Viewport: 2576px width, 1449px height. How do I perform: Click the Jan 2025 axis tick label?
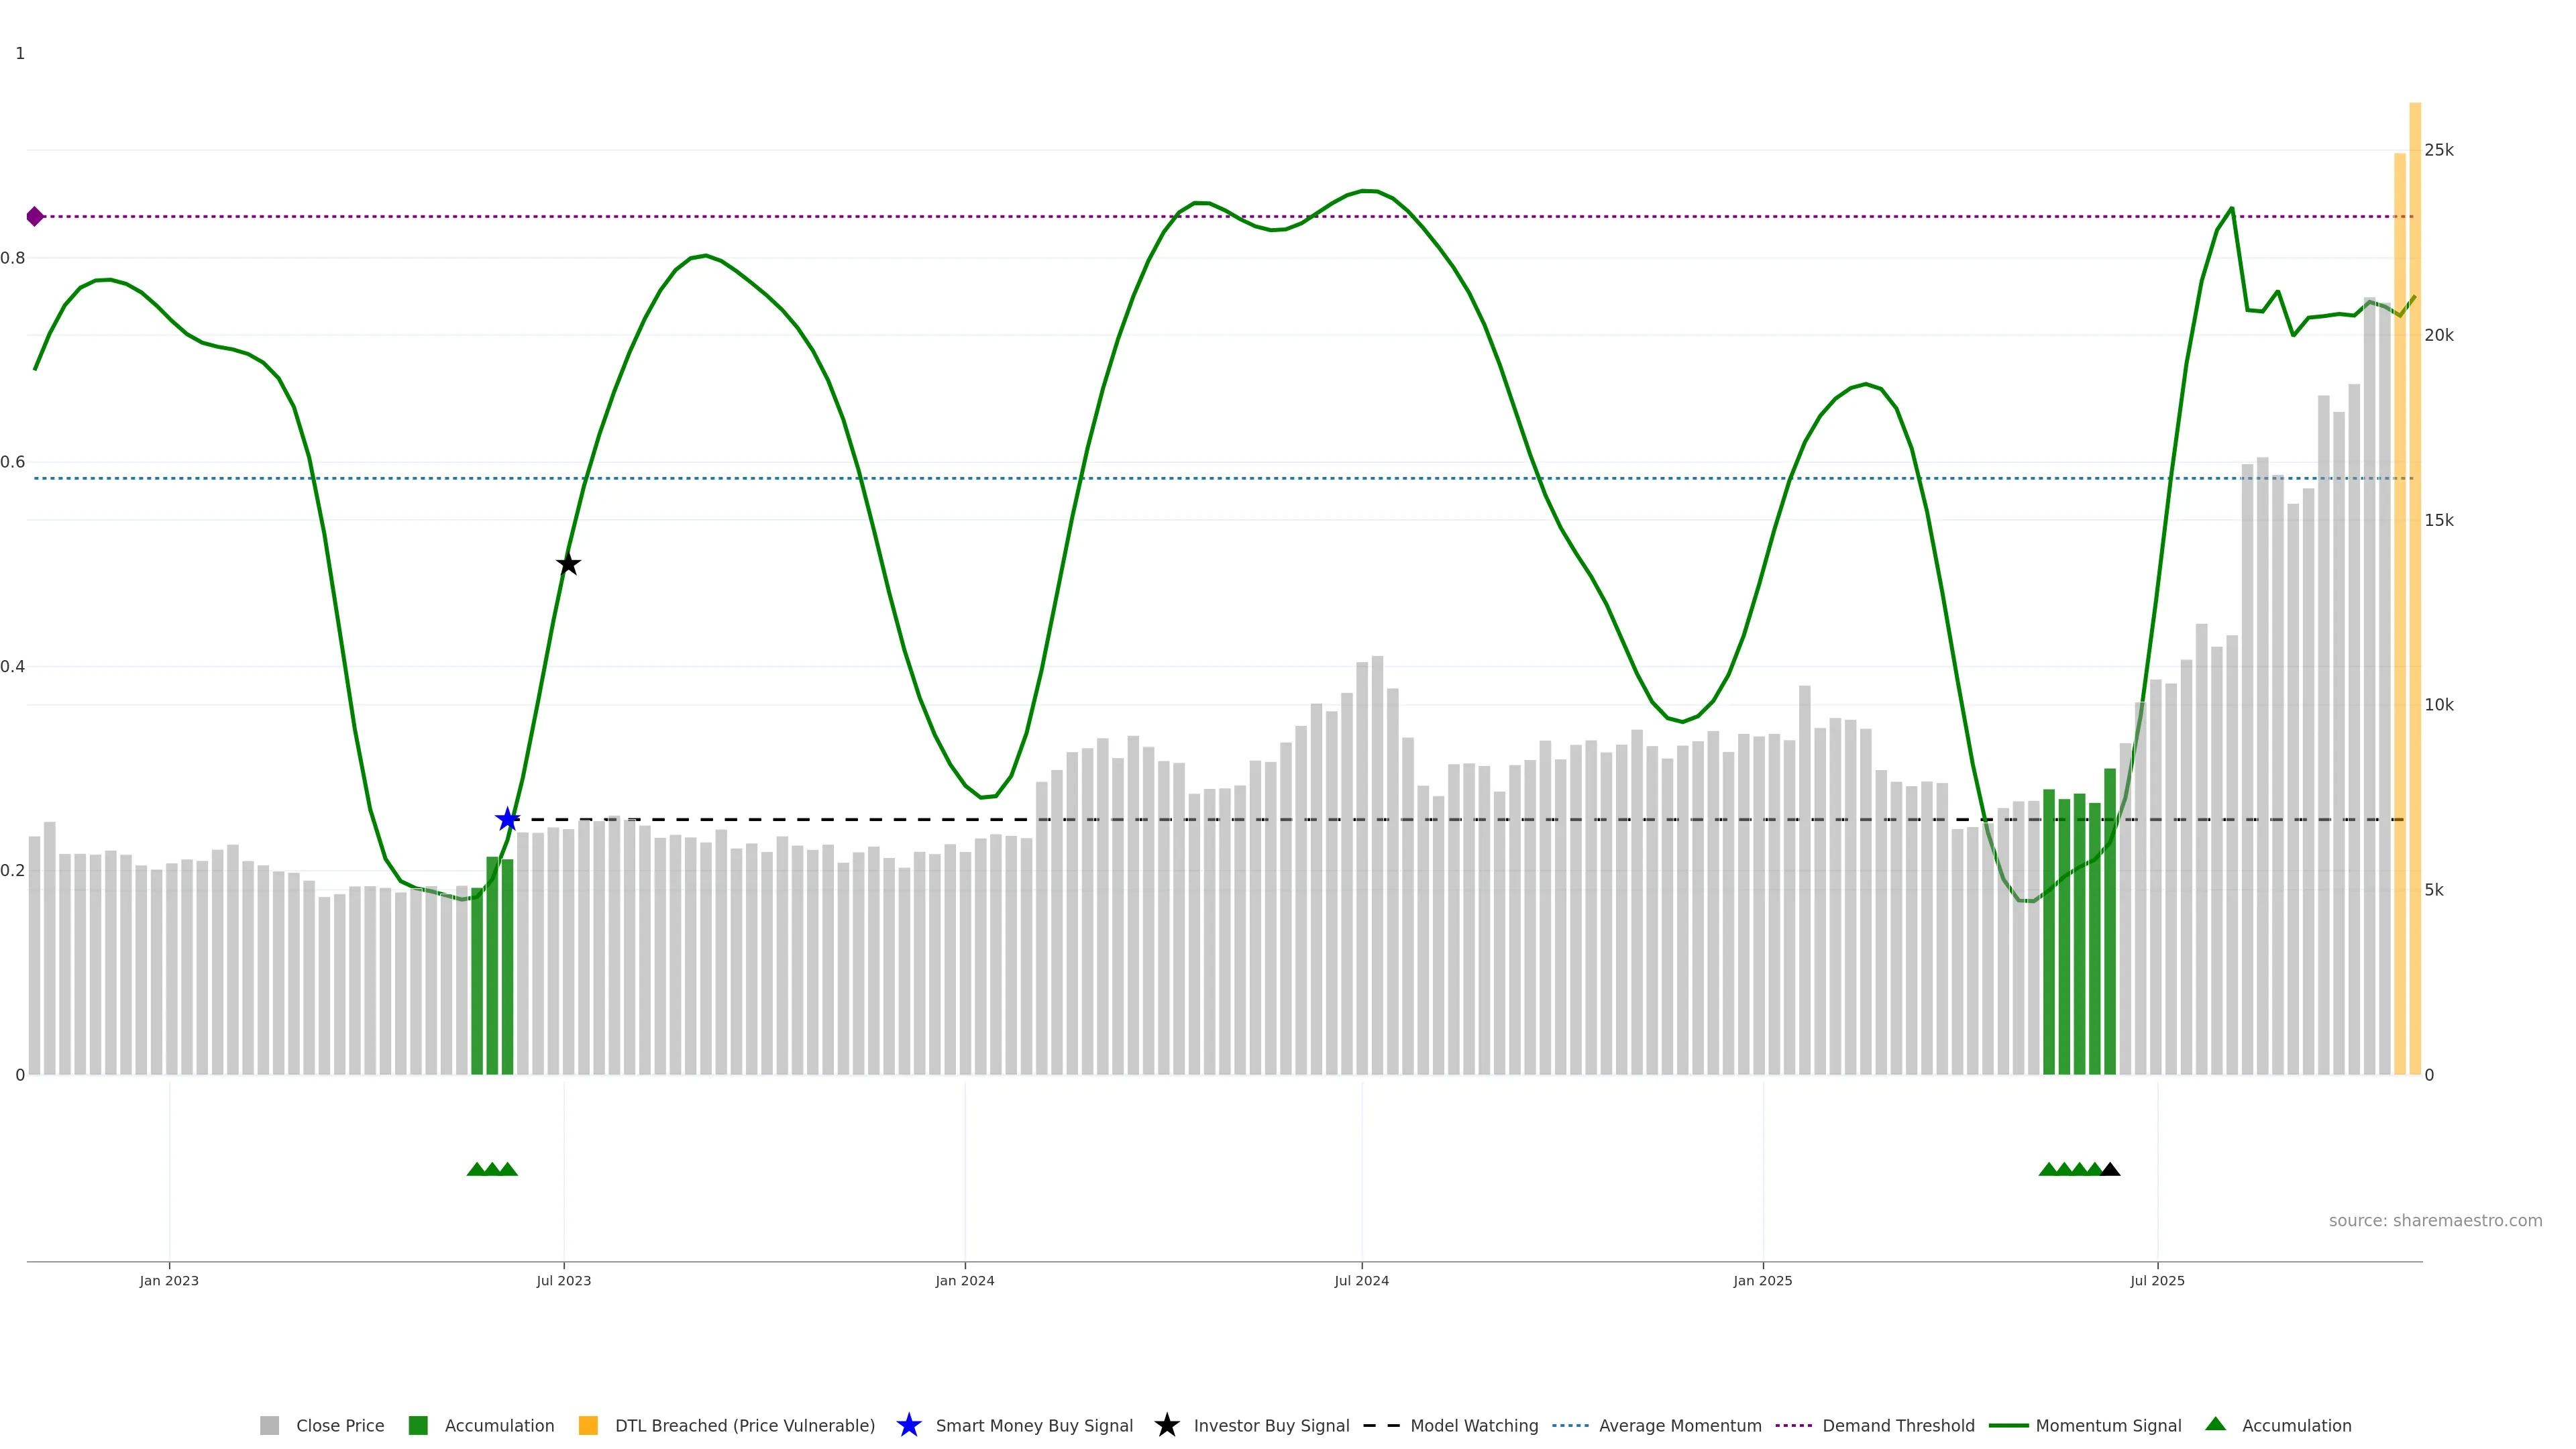point(1762,1280)
